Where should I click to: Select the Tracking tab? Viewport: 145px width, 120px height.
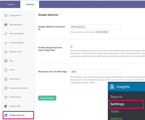[30, 4]
